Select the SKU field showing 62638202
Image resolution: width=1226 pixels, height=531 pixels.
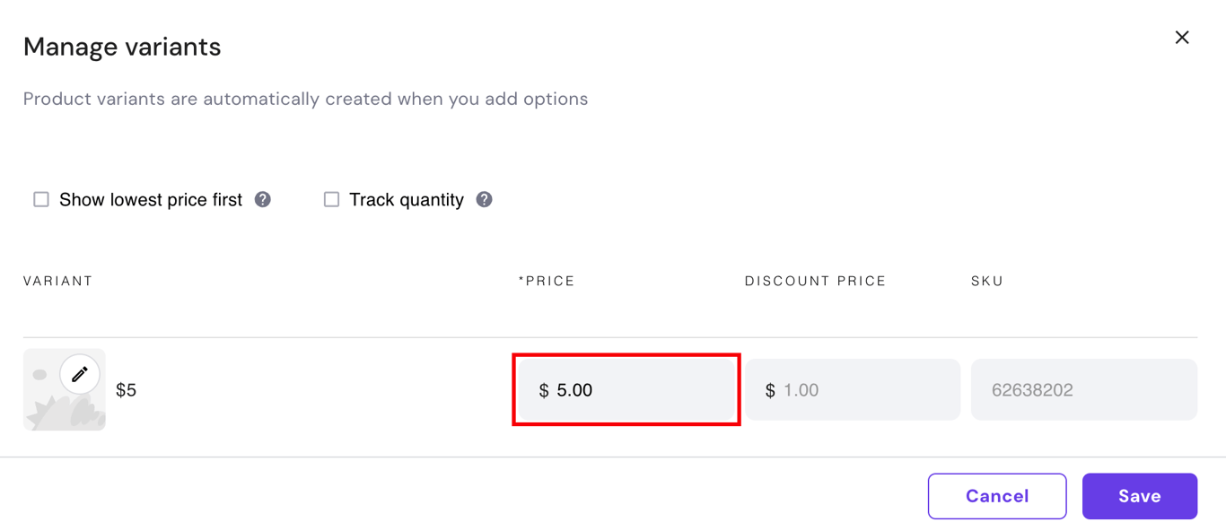coord(1083,389)
